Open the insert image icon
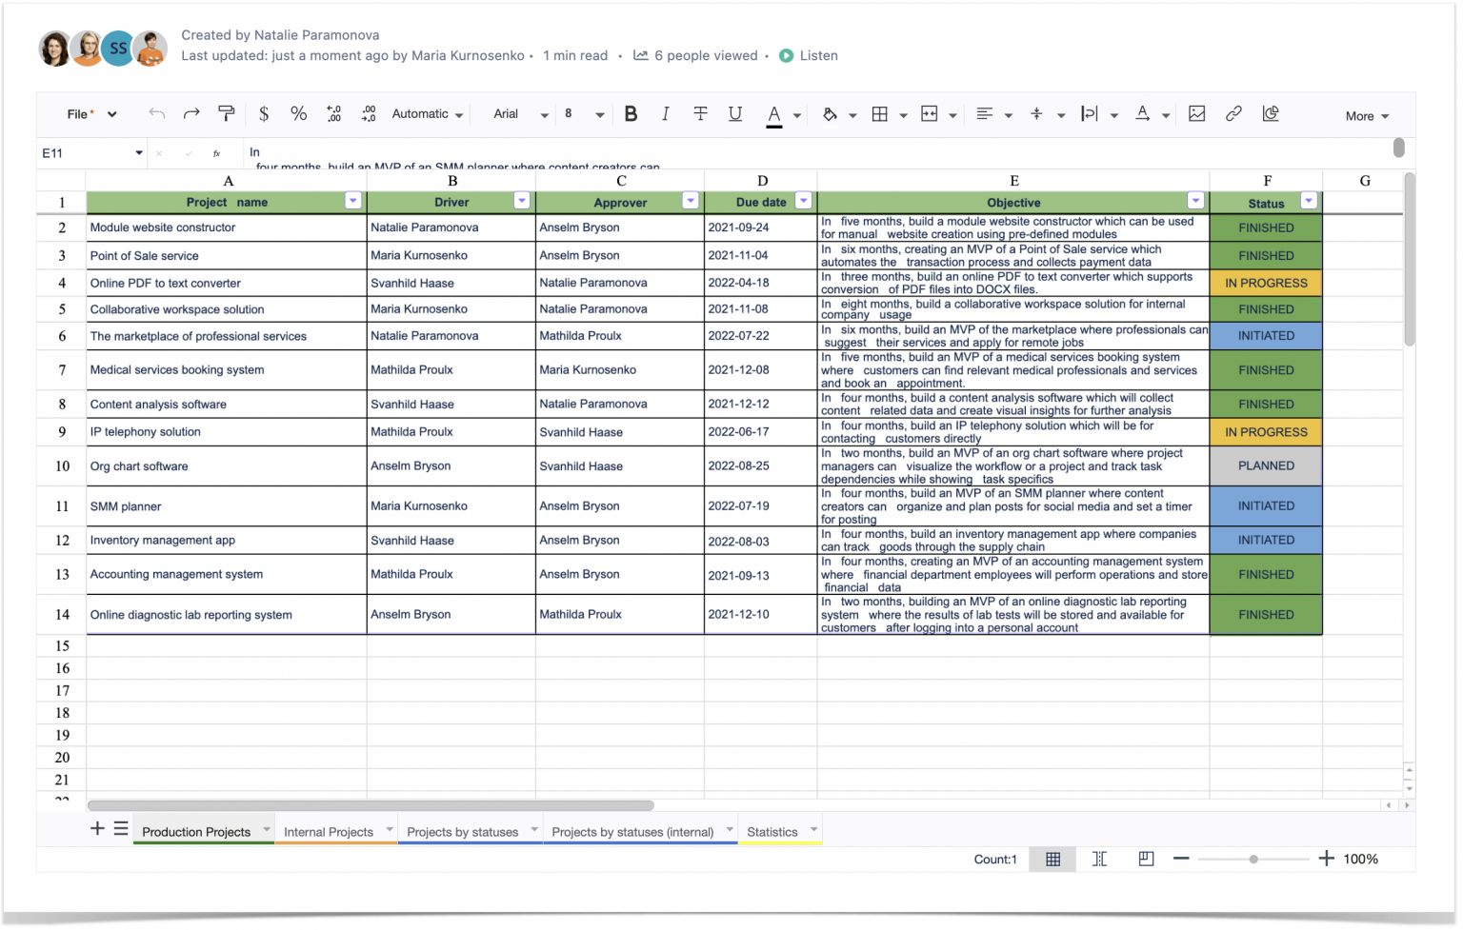 pos(1197,113)
